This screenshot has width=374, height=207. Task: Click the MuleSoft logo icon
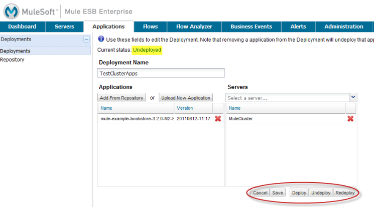[x=11, y=11]
